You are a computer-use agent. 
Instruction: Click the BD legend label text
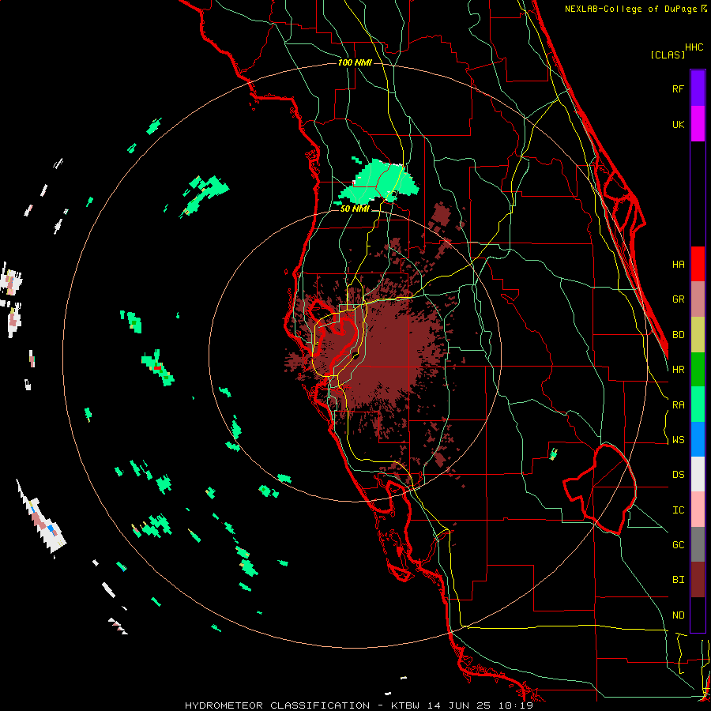pyautogui.click(x=678, y=335)
